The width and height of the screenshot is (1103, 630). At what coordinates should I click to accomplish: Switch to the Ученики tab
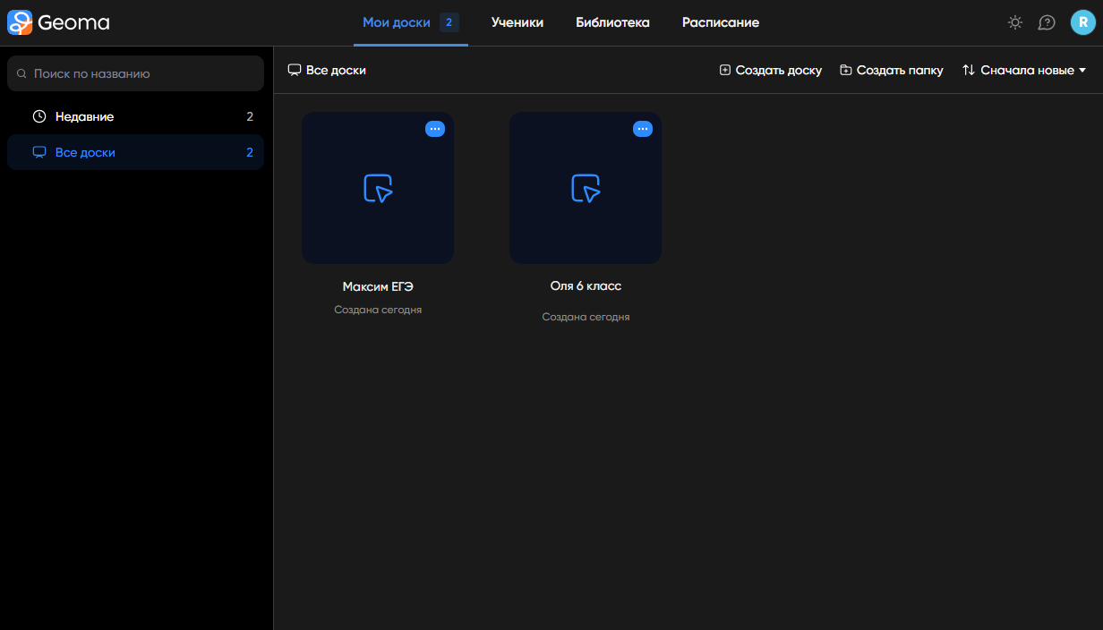click(x=517, y=22)
